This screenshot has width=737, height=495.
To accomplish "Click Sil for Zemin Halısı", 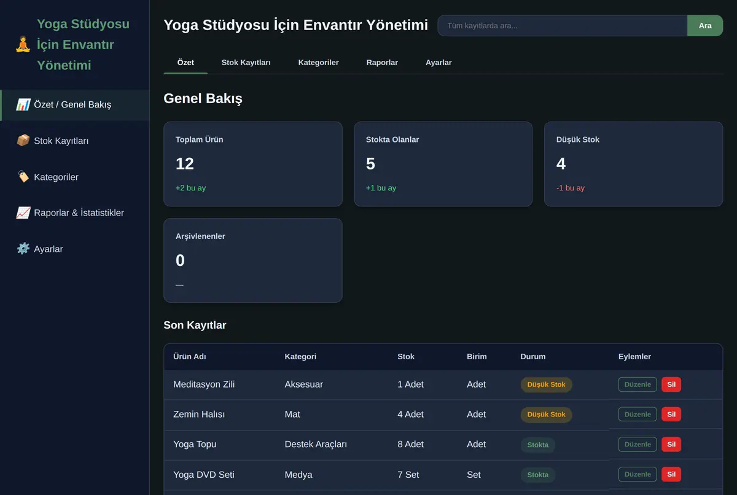I will (671, 415).
